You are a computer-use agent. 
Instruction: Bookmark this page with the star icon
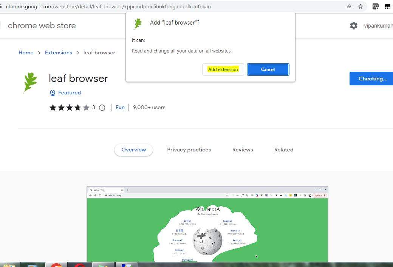click(361, 6)
